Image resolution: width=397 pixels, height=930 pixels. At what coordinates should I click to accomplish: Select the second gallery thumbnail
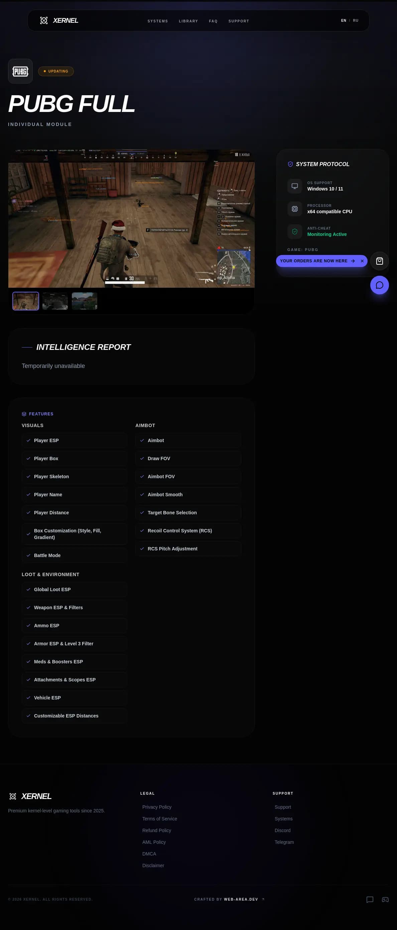click(55, 301)
